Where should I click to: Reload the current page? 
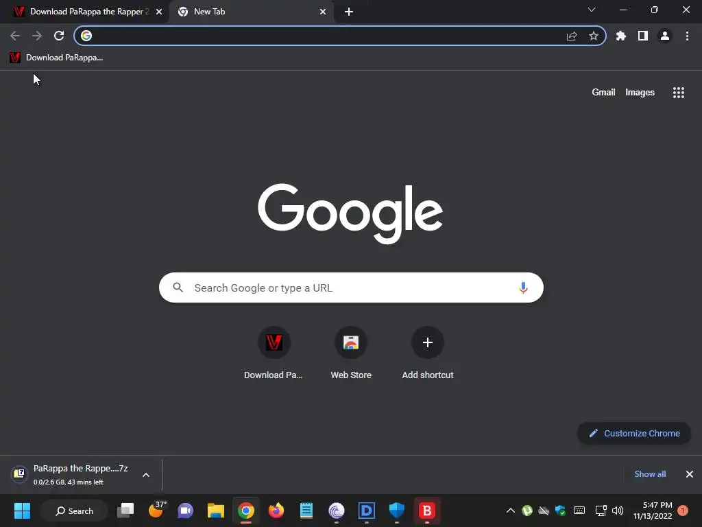tap(59, 36)
